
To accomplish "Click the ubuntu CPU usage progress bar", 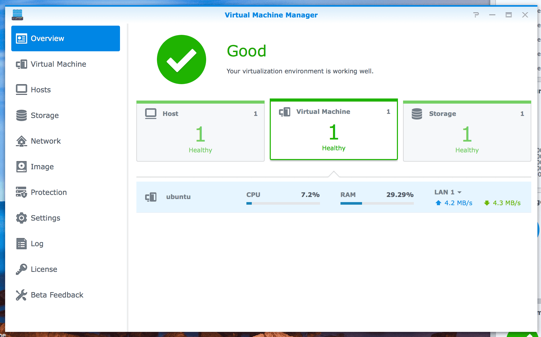I will (283, 203).
